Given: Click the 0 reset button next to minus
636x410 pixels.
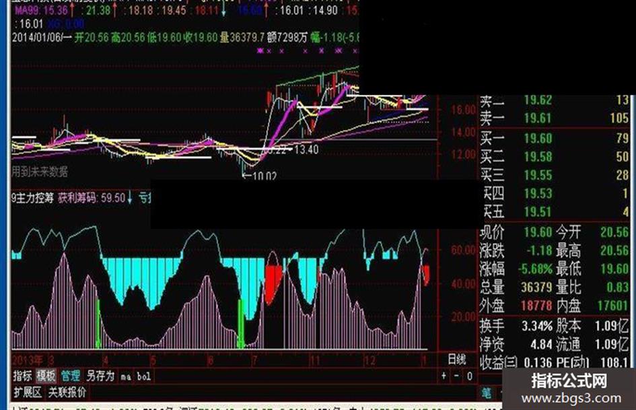Looking at the screenshot, I should pyautogui.click(x=469, y=376).
